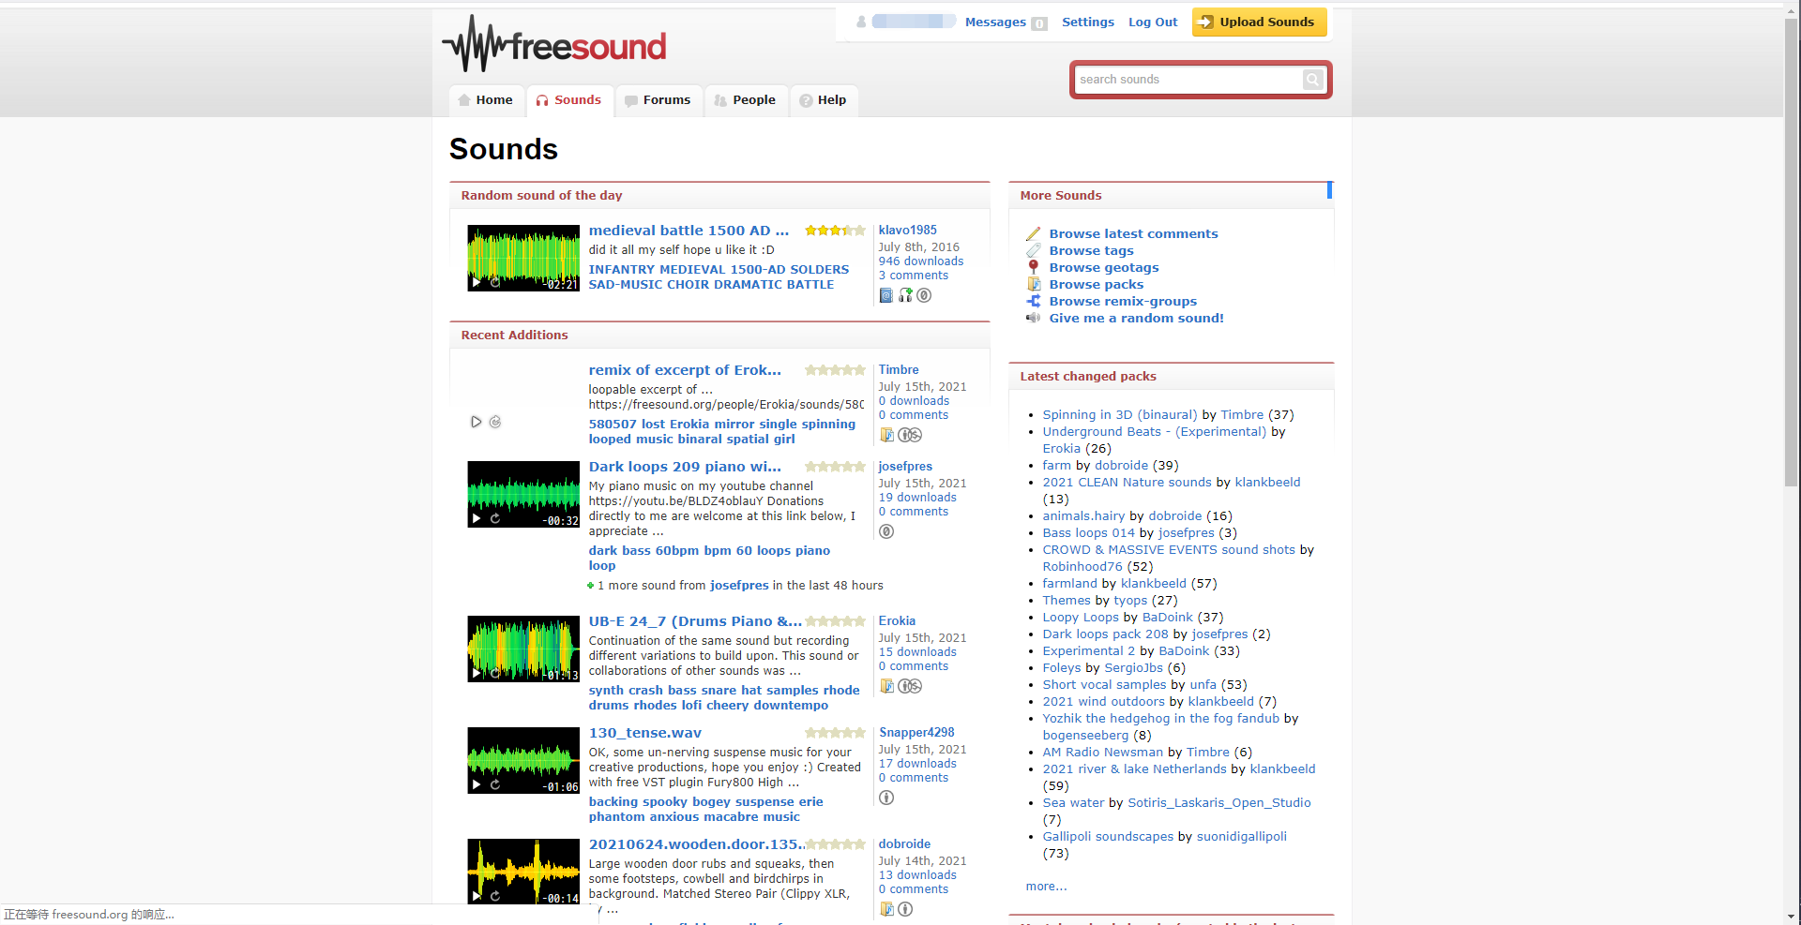Open the Forums tab
Viewport: 1801px width, 925px height.
(x=658, y=100)
